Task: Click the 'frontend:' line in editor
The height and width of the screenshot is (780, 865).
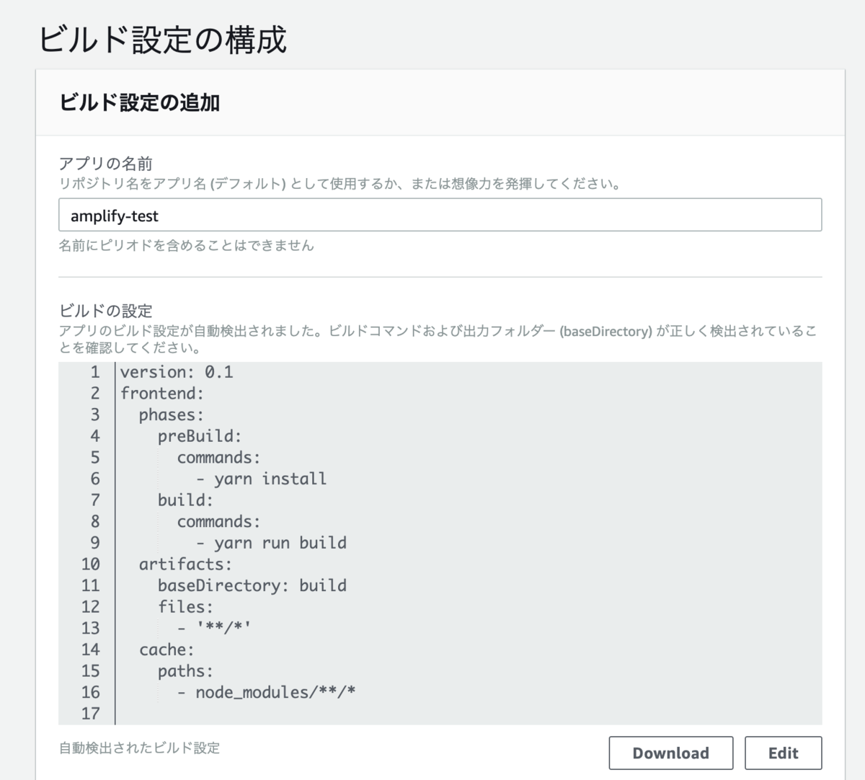Action: point(162,393)
